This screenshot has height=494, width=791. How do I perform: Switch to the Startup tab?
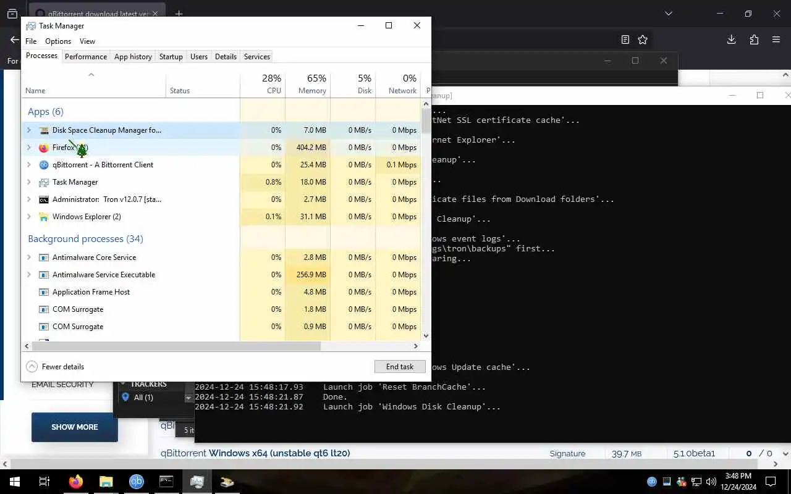point(171,56)
